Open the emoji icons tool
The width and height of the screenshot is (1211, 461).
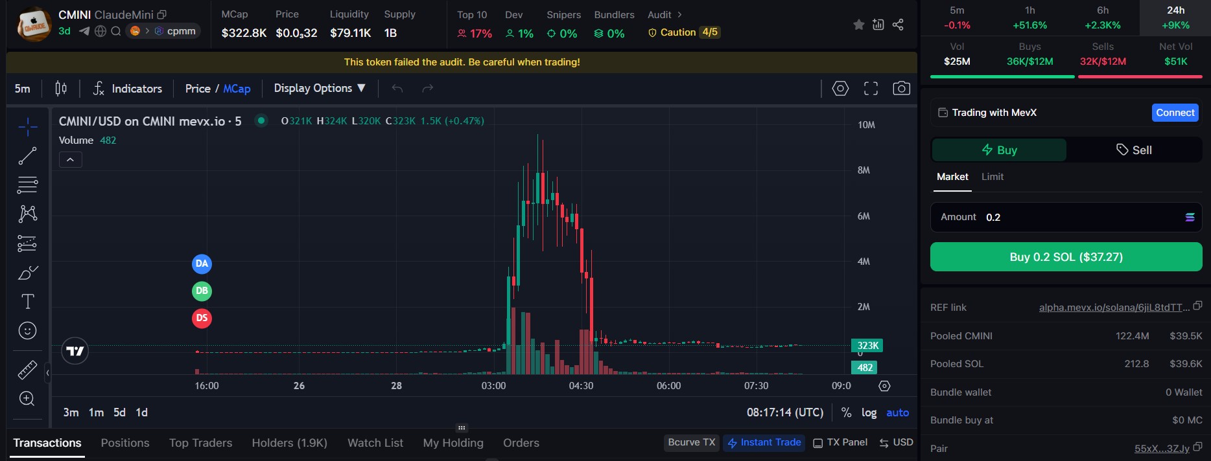click(27, 331)
